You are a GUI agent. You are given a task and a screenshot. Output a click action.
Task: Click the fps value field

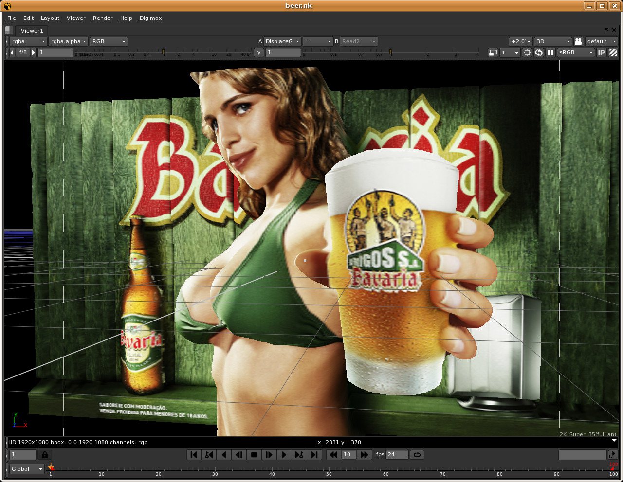point(397,455)
